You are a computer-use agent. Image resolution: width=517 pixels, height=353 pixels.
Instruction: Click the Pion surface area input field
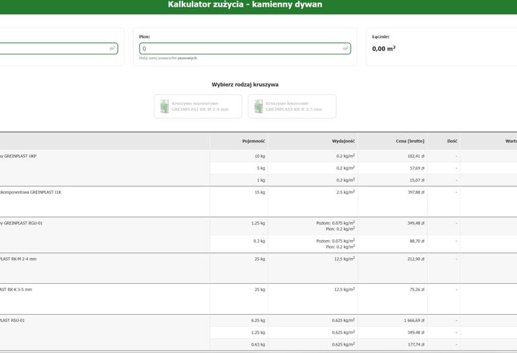tap(245, 48)
